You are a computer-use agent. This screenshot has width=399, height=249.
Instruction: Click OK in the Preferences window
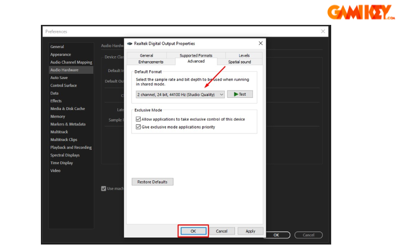(276, 235)
